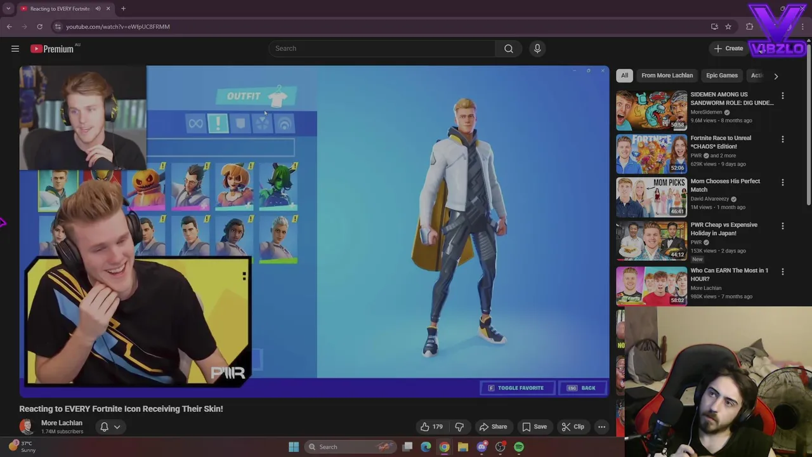Open File Explorer from taskbar
Image resolution: width=812 pixels, height=457 pixels.
click(x=463, y=447)
